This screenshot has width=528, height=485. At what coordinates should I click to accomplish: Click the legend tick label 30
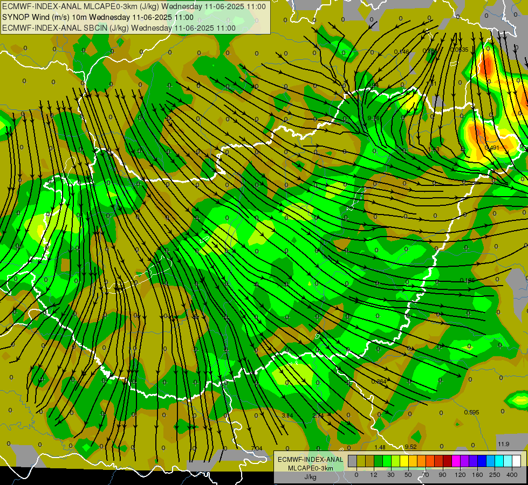pos(390,475)
